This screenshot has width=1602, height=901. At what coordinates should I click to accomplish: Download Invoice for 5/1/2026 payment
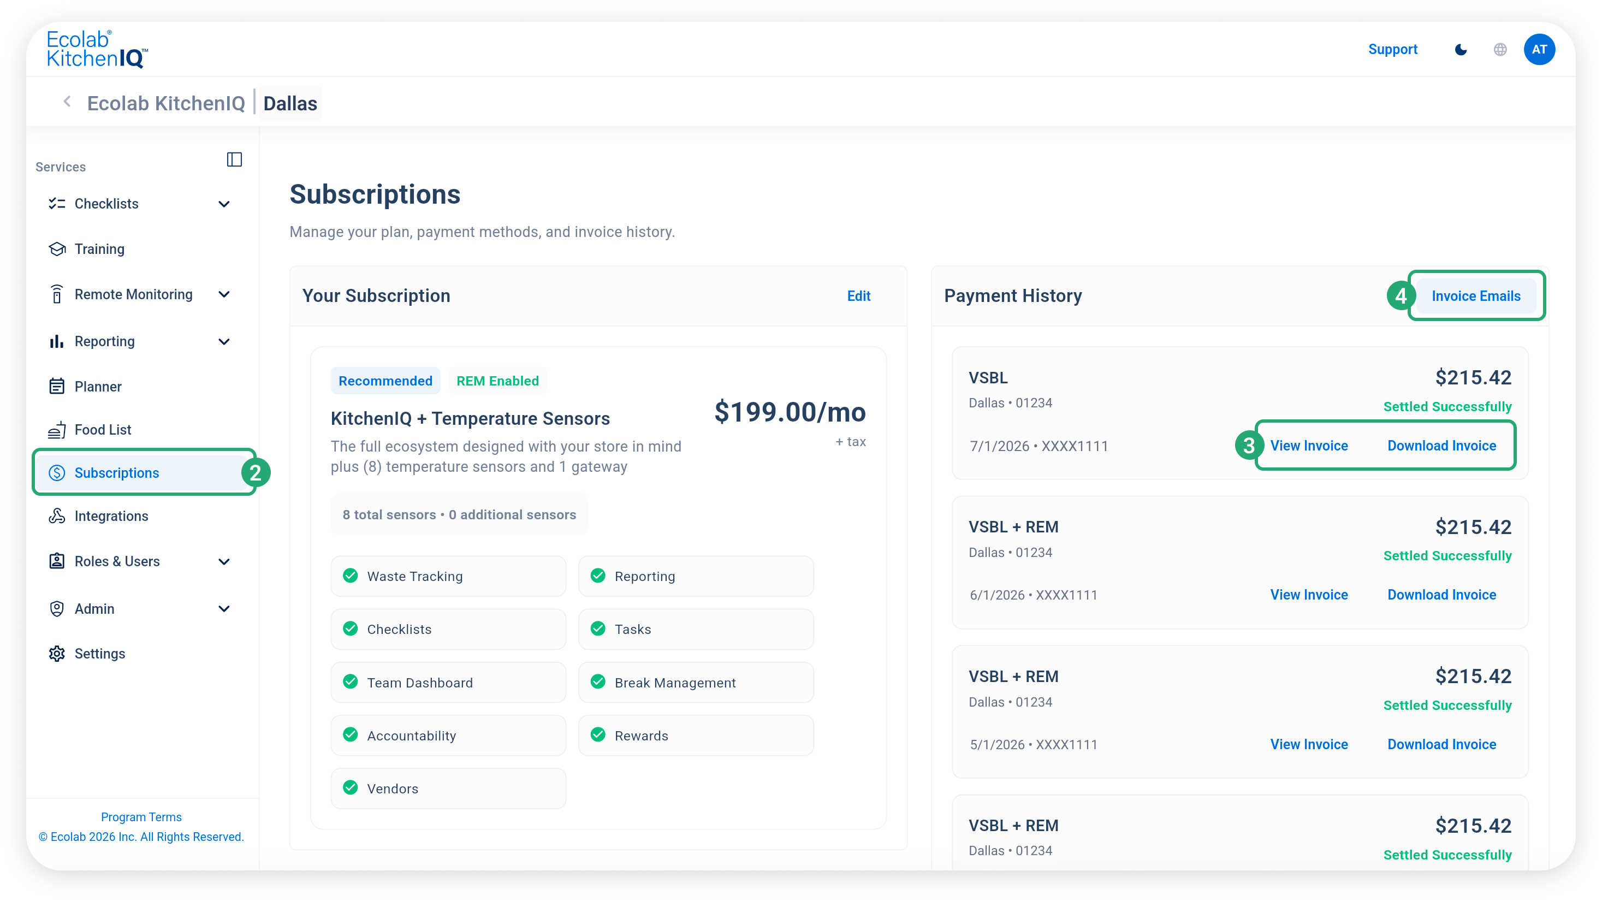pos(1441,744)
